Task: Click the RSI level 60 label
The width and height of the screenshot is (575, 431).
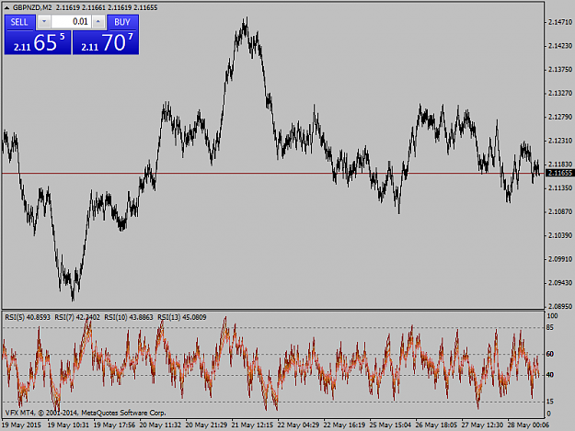Action: (x=550, y=354)
